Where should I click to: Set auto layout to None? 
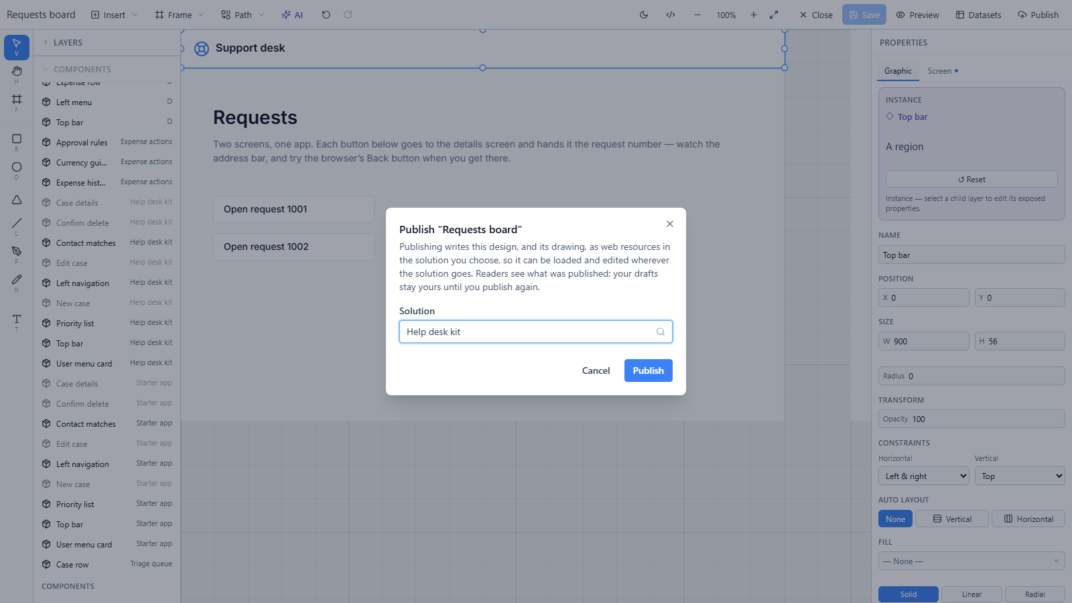[x=895, y=519]
